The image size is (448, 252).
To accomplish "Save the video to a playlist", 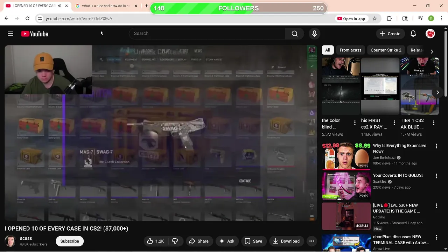I will point(253,241).
